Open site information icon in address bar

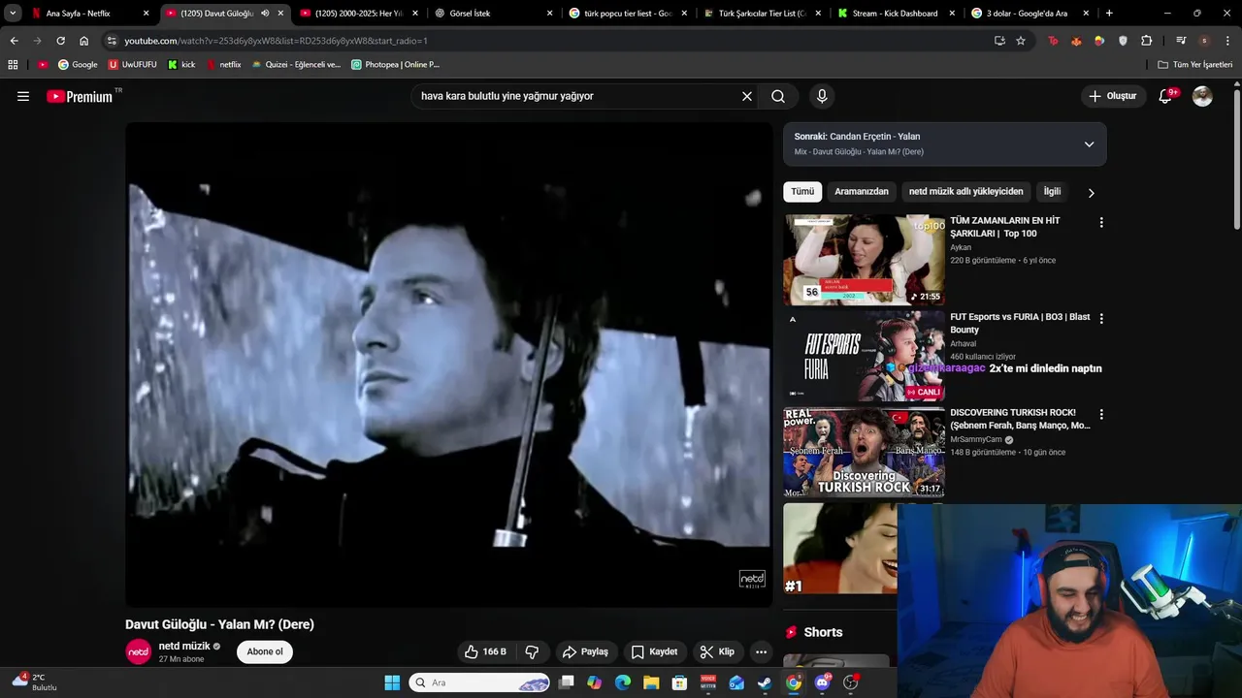tap(113, 41)
